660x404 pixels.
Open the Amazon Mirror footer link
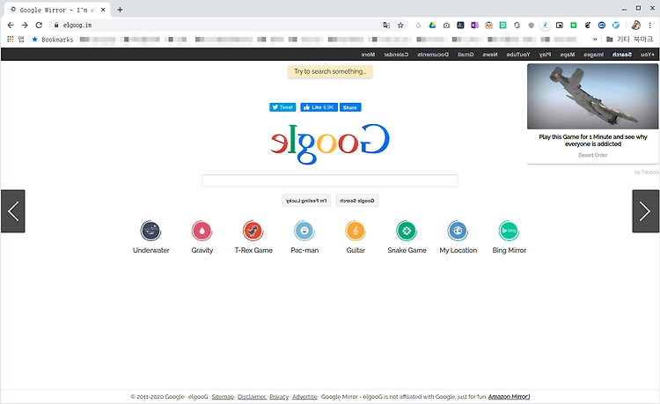click(x=509, y=396)
